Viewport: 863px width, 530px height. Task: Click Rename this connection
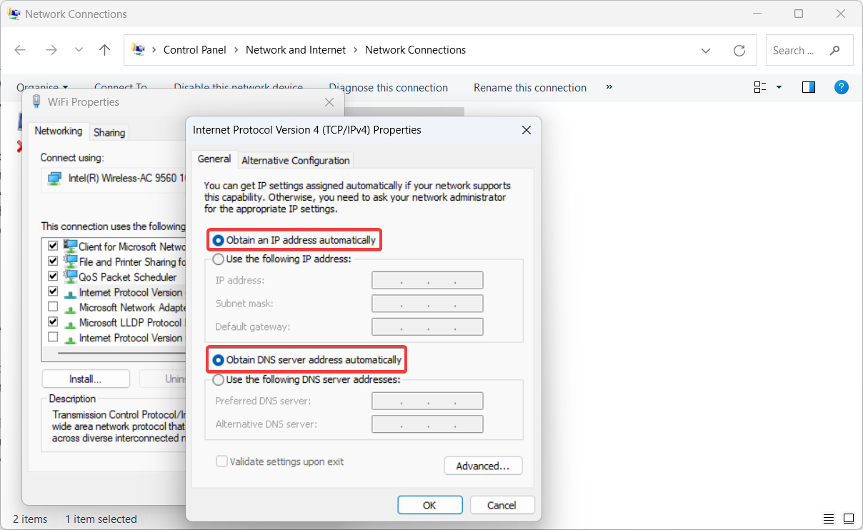click(x=530, y=88)
